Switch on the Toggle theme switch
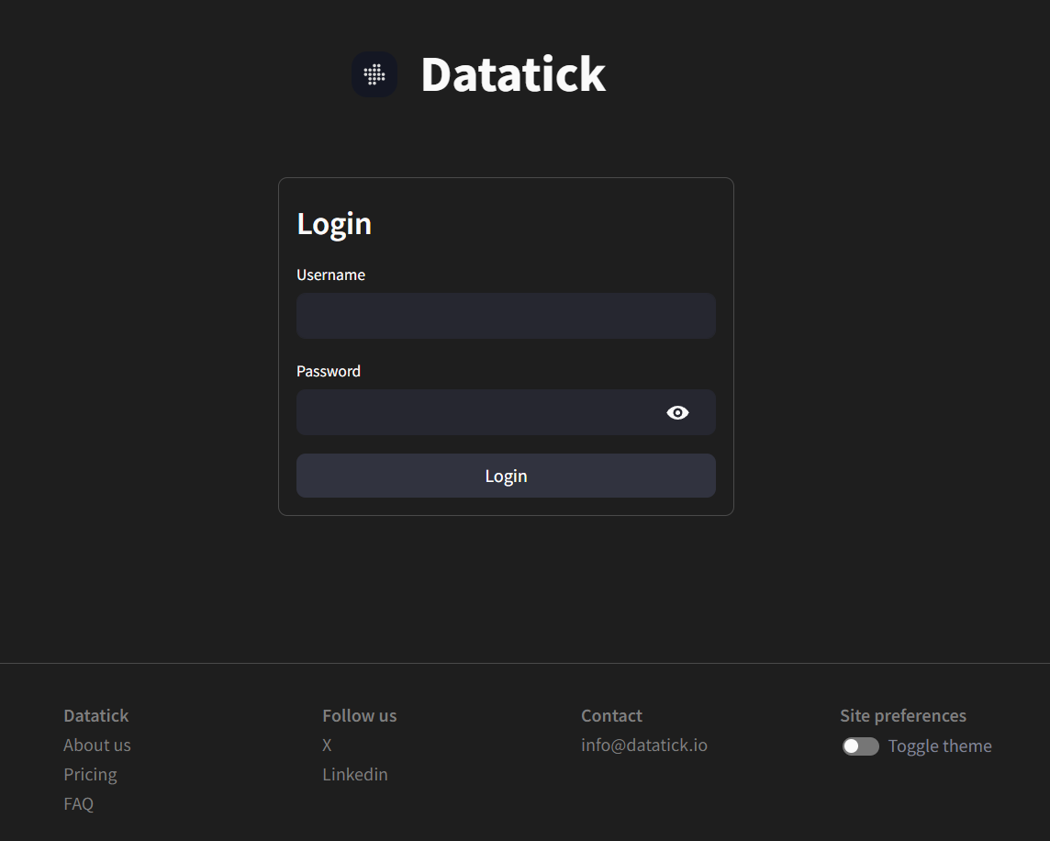This screenshot has height=841, width=1050. (x=861, y=746)
